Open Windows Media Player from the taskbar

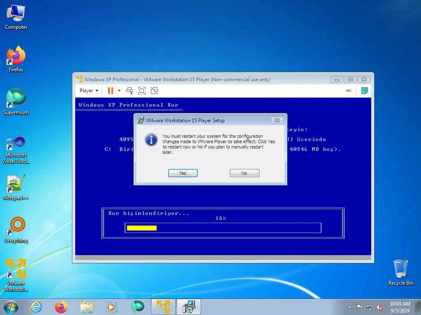(x=111, y=307)
